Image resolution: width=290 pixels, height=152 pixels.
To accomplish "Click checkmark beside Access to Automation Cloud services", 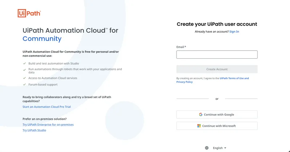I will pyautogui.click(x=24, y=78).
